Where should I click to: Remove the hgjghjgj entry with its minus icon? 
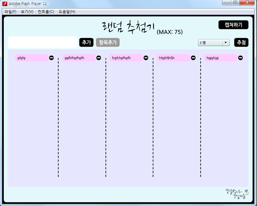click(240, 58)
